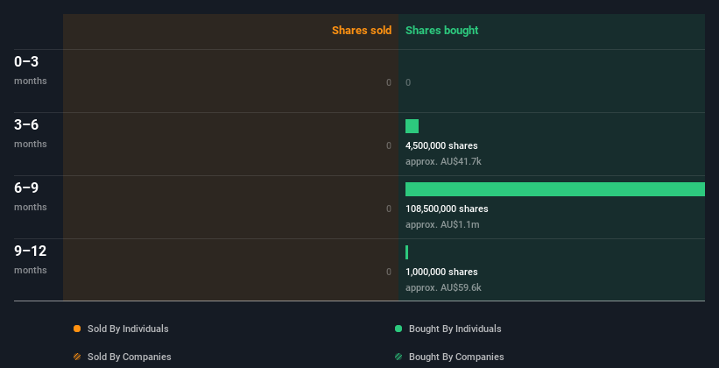Select the Bought By Individuals legend label
The image size is (719, 368).
pyautogui.click(x=455, y=329)
